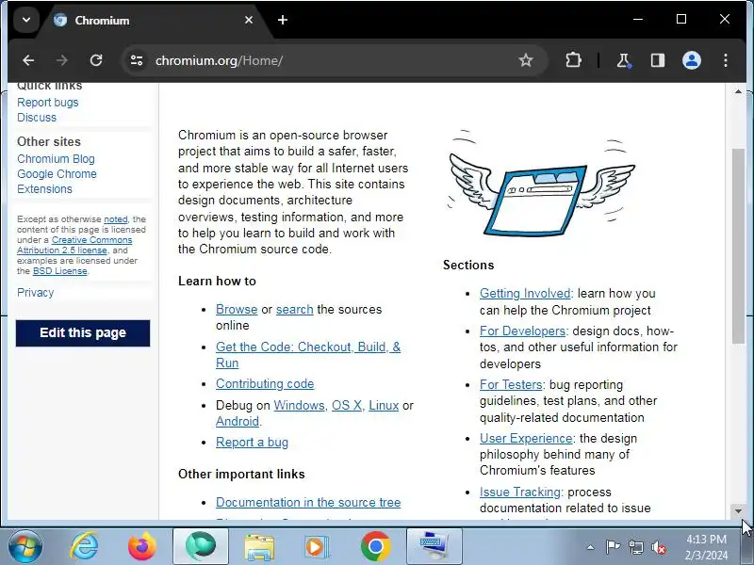Open the tab search dropdown arrow
The width and height of the screenshot is (754, 565).
pyautogui.click(x=26, y=20)
